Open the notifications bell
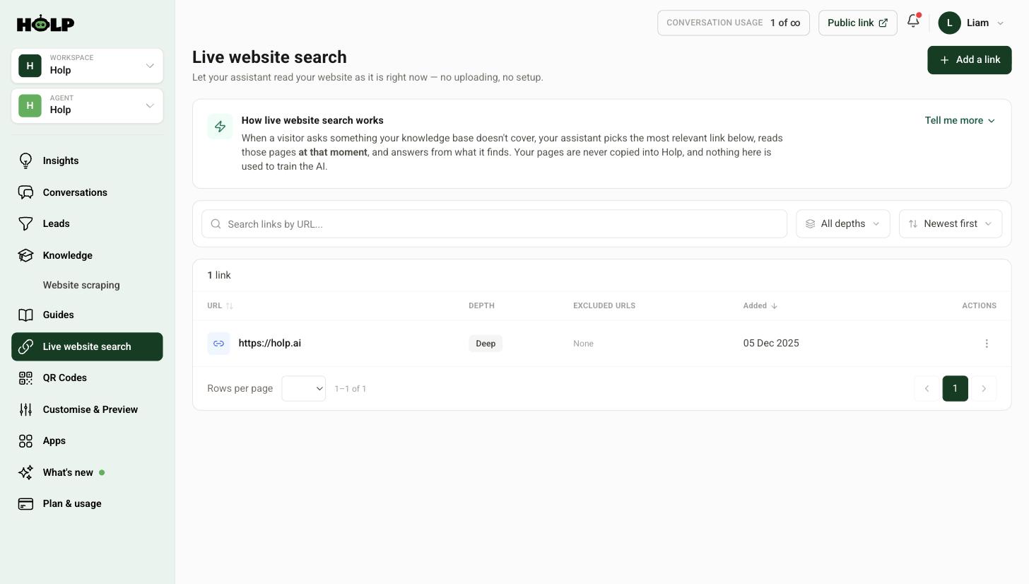The width and height of the screenshot is (1029, 584). (x=913, y=21)
